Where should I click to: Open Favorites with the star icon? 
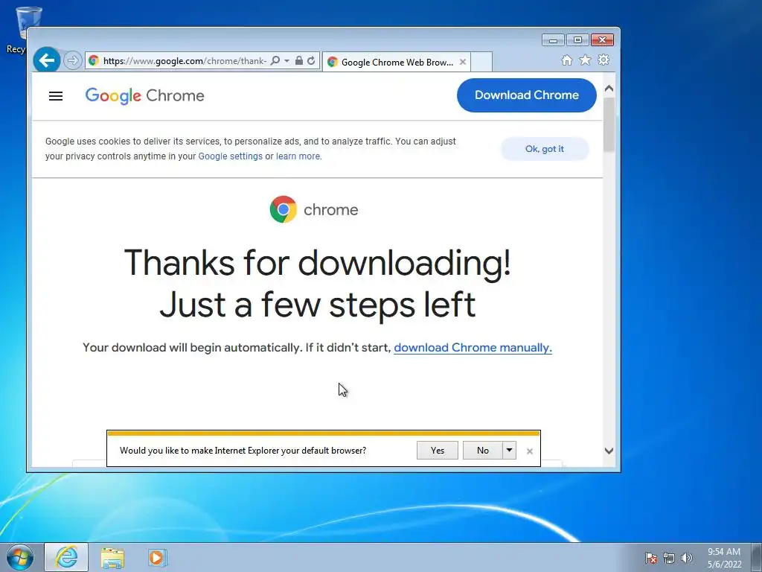pyautogui.click(x=585, y=60)
